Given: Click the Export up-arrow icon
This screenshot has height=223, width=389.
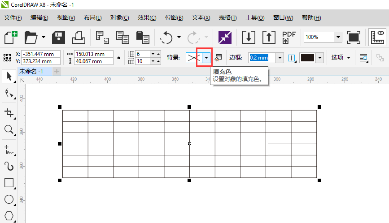Looking at the screenshot, I should click(269, 37).
